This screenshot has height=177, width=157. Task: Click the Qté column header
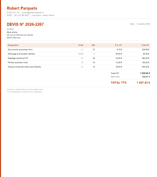click(93, 45)
